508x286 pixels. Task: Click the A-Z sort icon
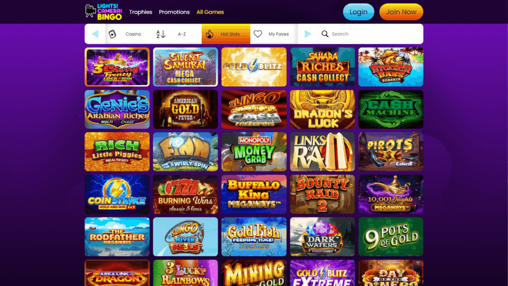(161, 34)
